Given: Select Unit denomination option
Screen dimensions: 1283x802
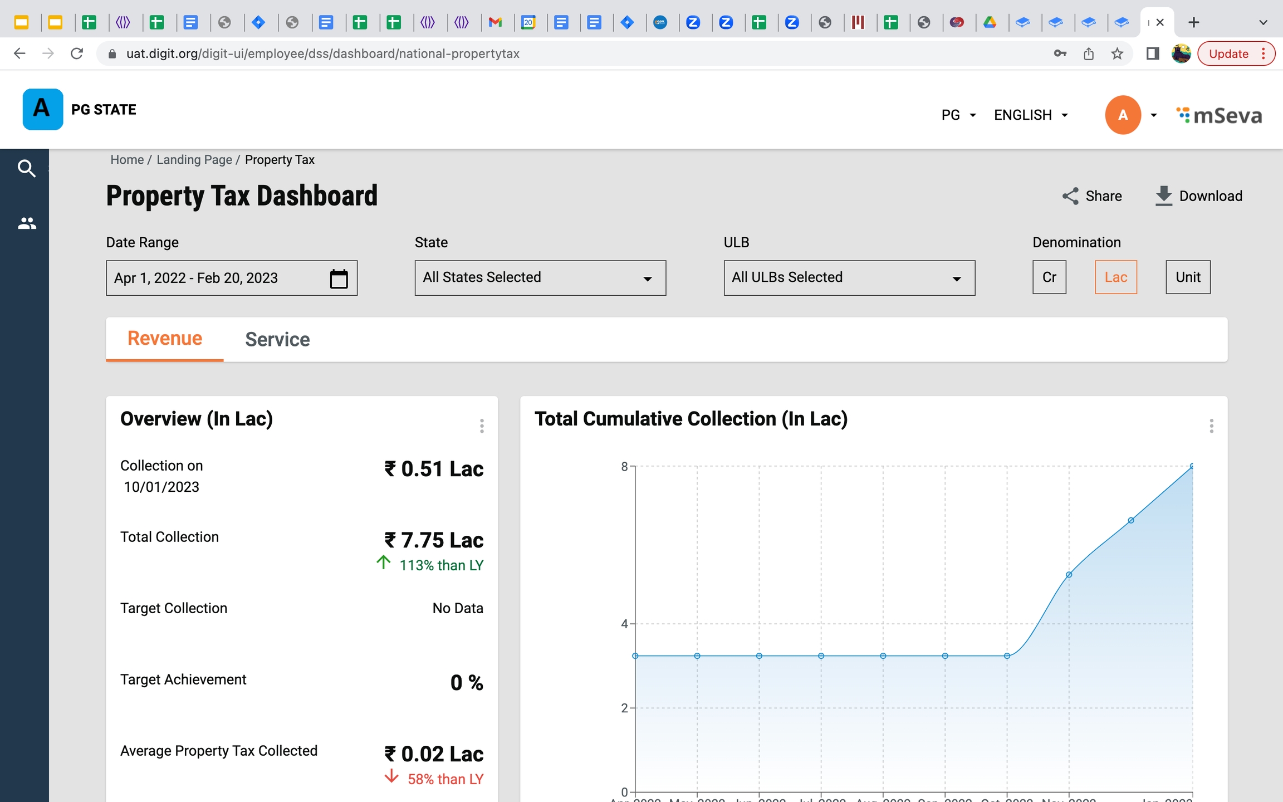Looking at the screenshot, I should pos(1188,277).
